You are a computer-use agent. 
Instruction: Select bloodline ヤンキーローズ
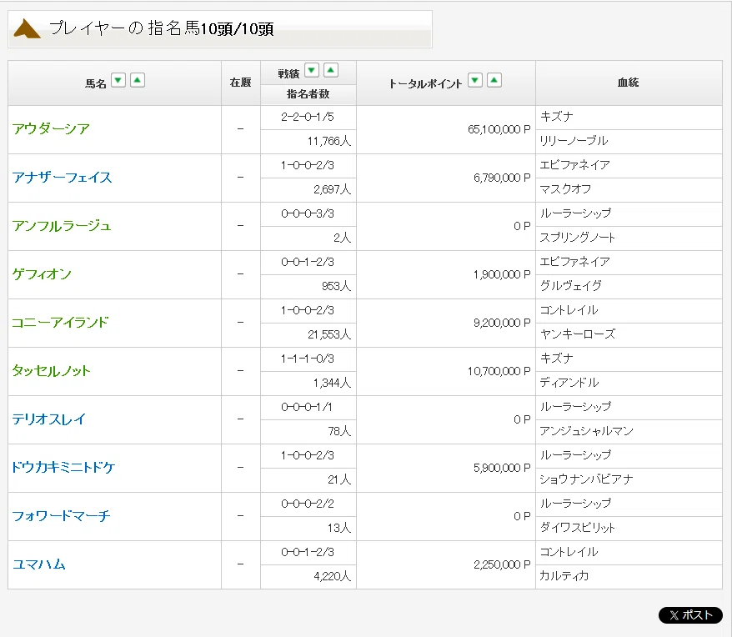pos(578,334)
